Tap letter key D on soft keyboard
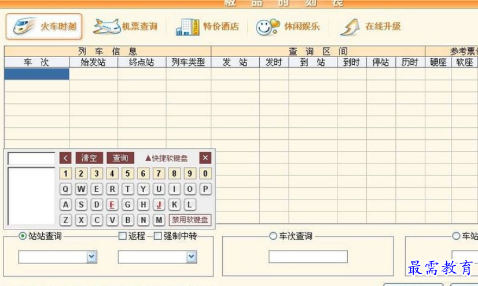The width and height of the screenshot is (478, 286). [96, 205]
